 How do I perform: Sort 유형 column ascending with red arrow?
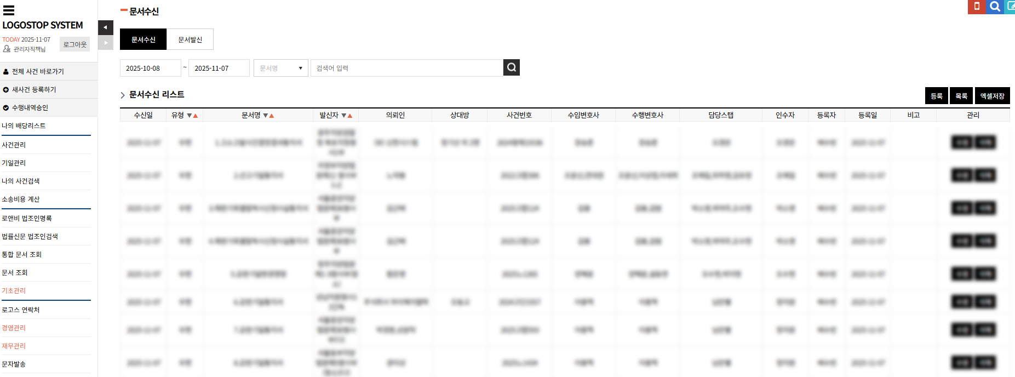(x=196, y=116)
